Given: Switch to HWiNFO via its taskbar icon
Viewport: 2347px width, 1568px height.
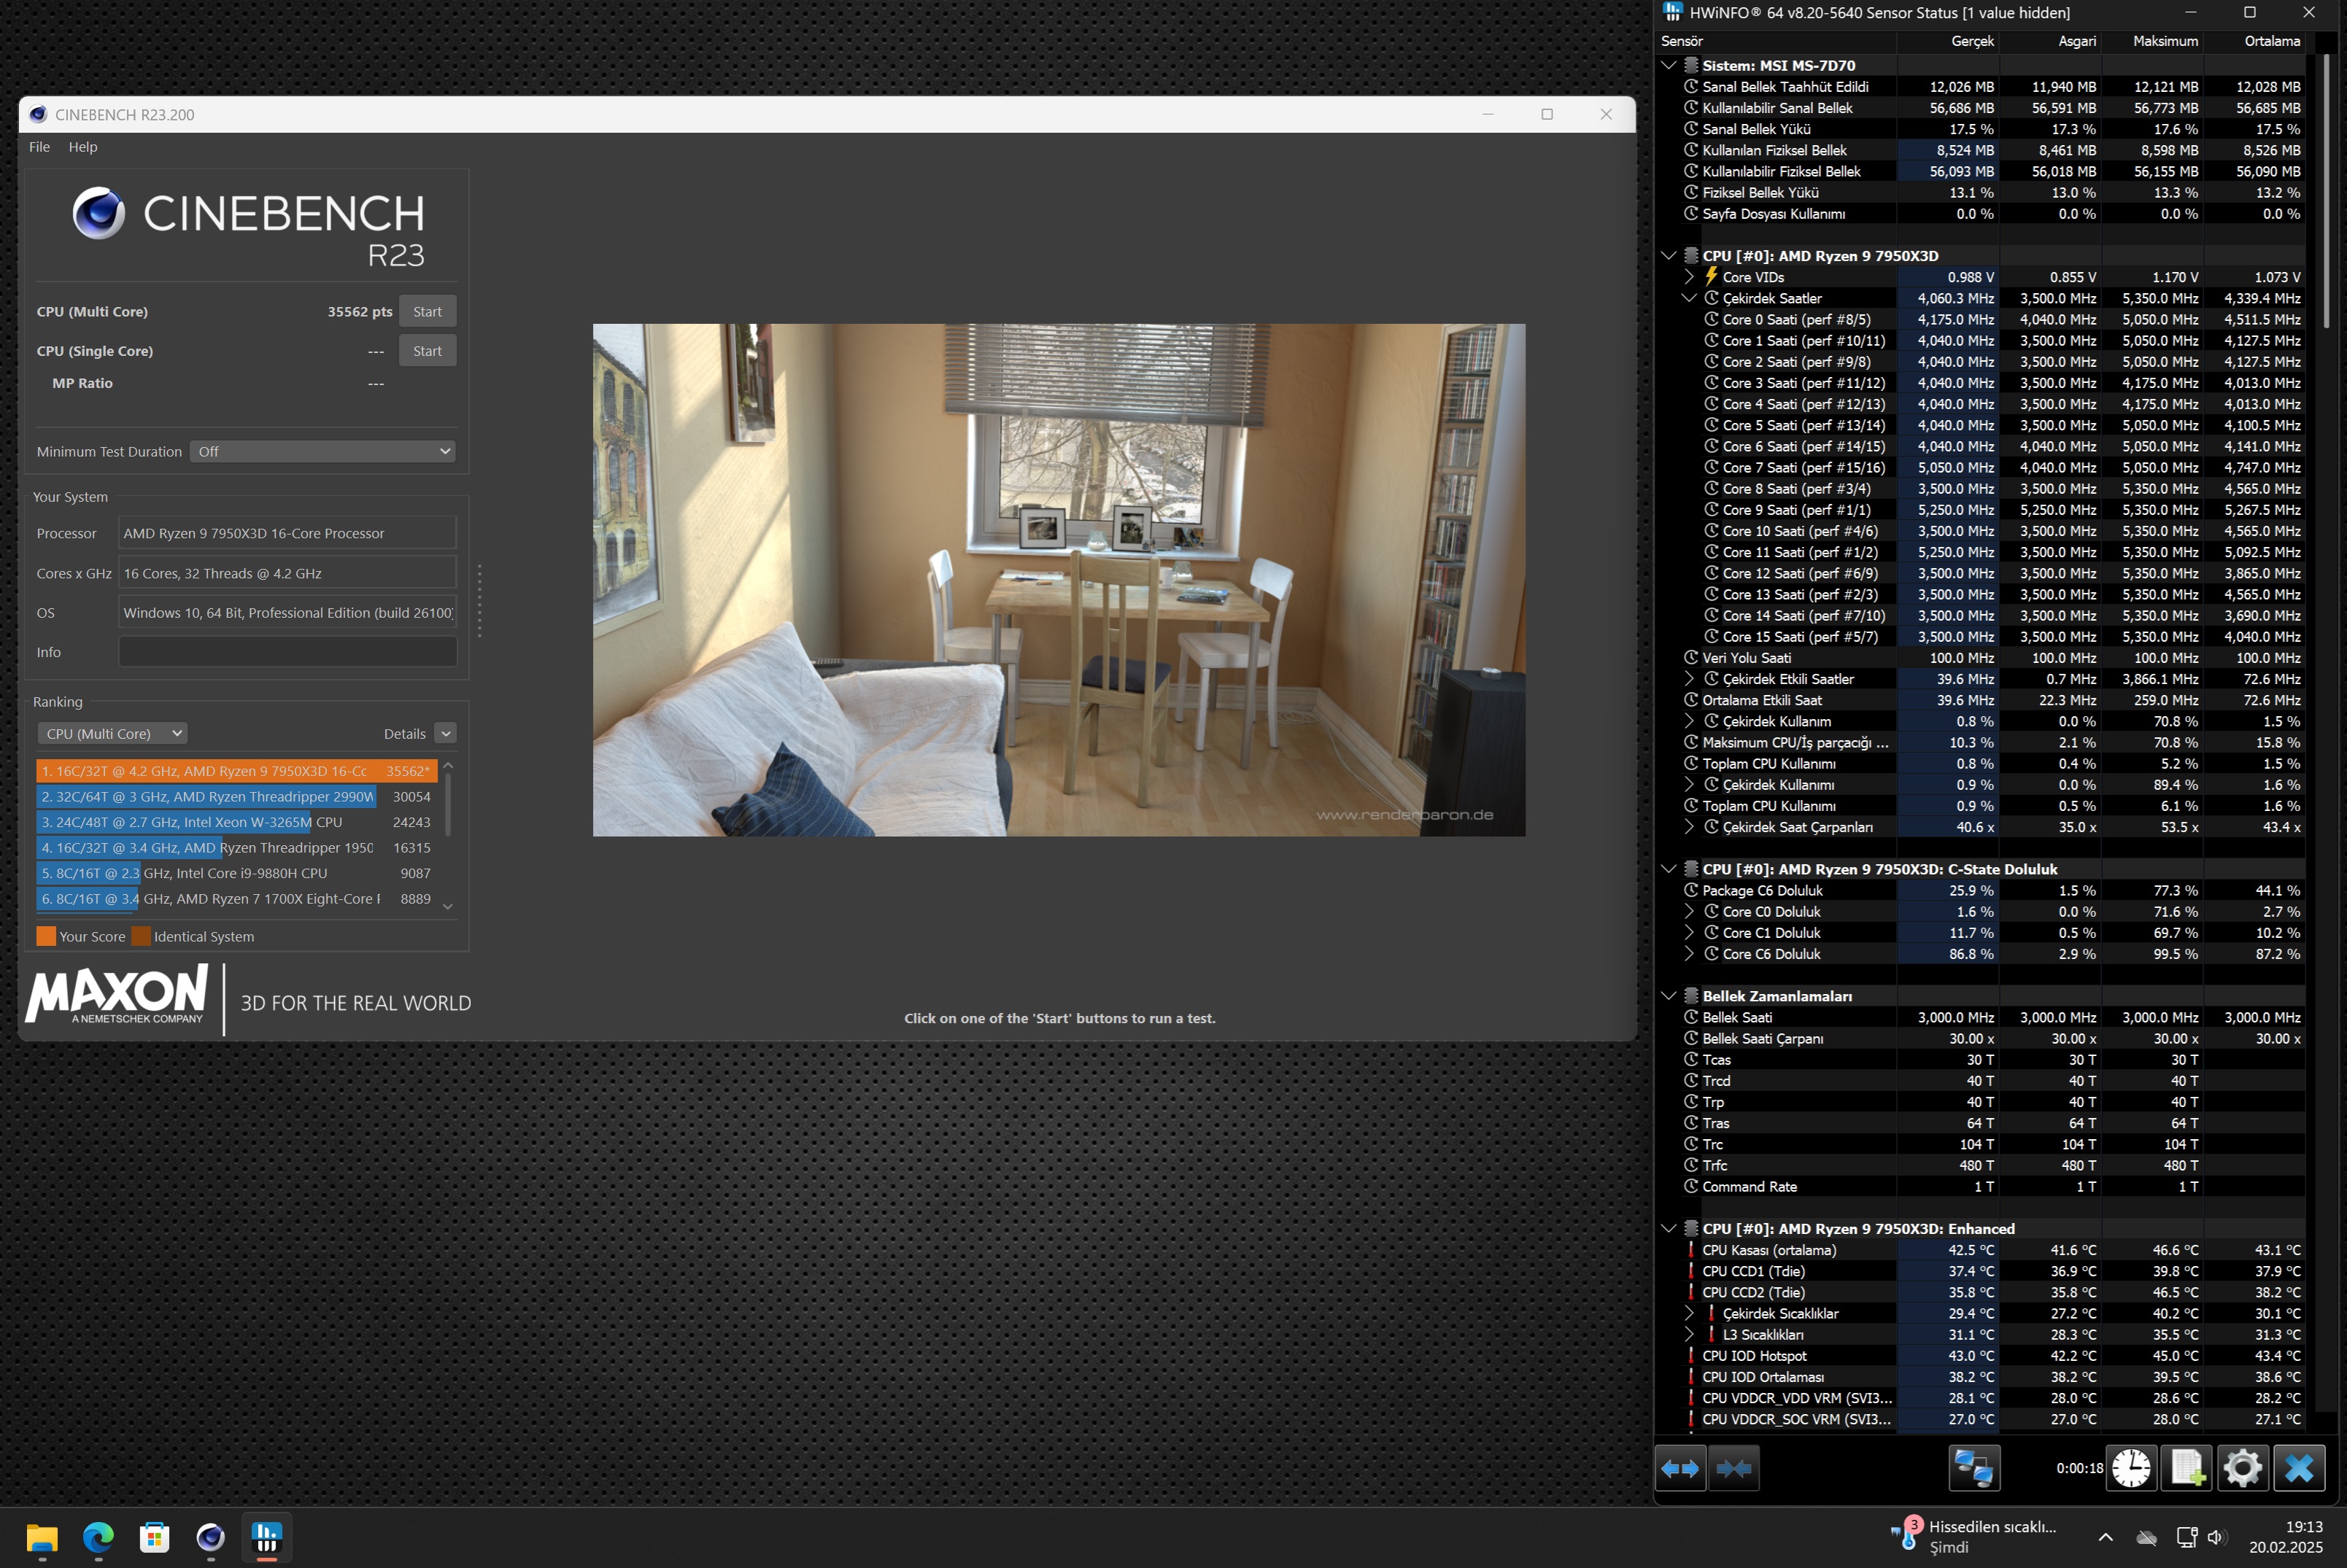Looking at the screenshot, I should point(266,1537).
